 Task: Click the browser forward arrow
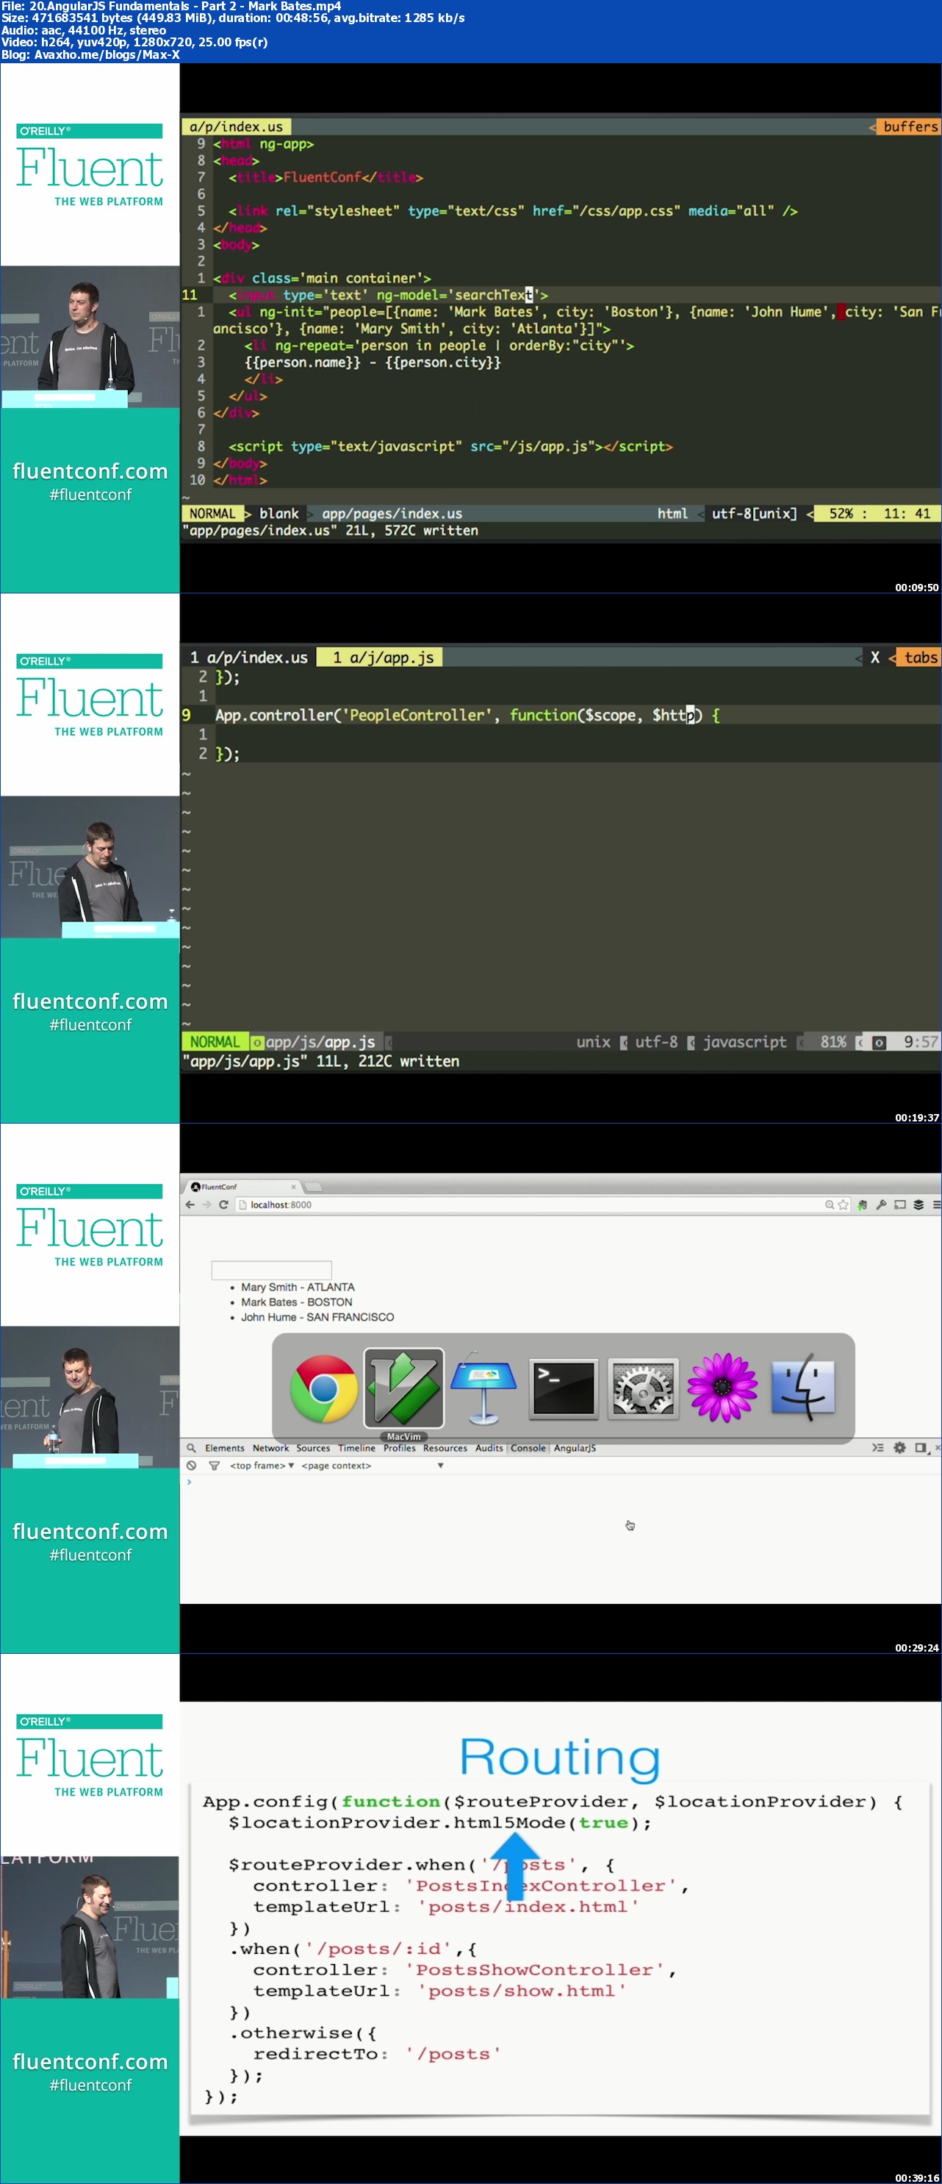pos(206,1205)
